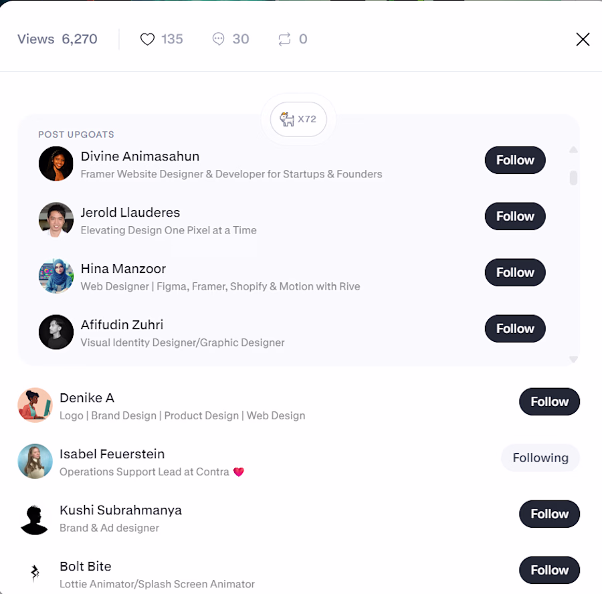Click scroll down arrow in upgoats list

pos(573,359)
